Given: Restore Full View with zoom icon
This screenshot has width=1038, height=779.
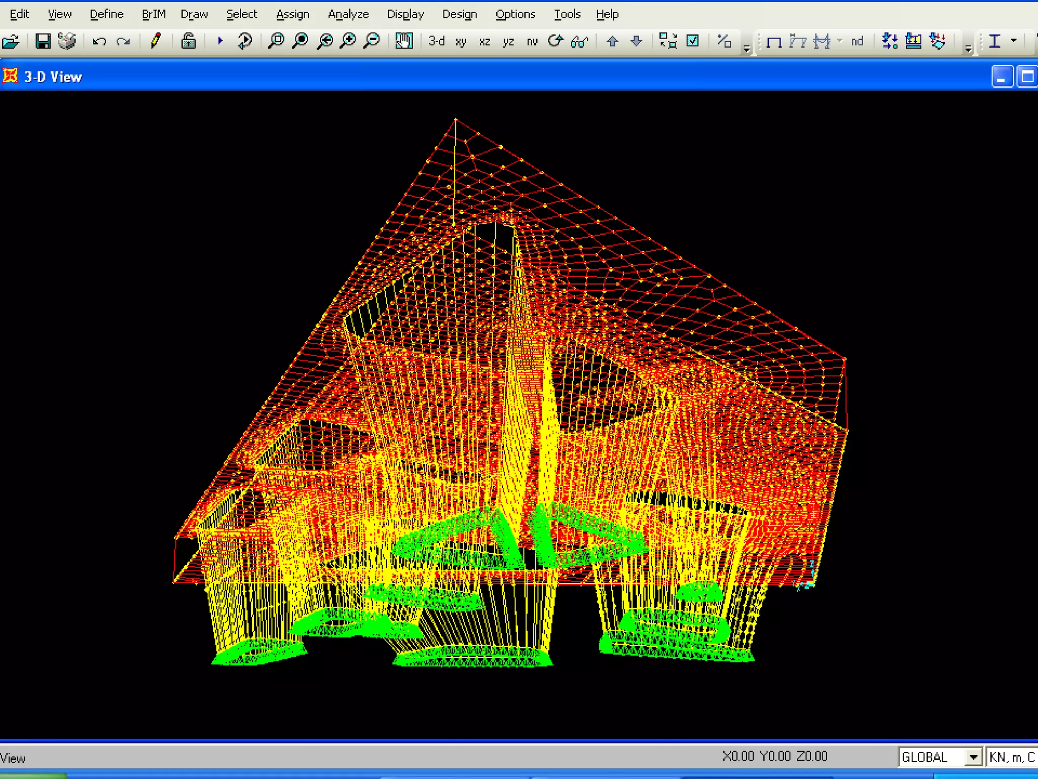Looking at the screenshot, I should tap(301, 41).
